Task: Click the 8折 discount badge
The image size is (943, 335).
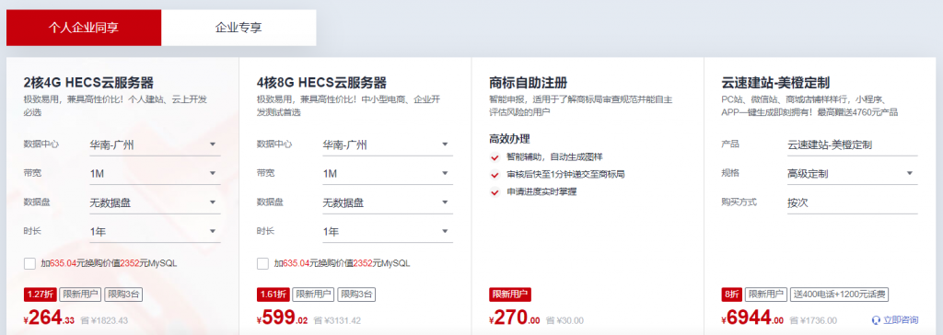Action: click(x=732, y=295)
